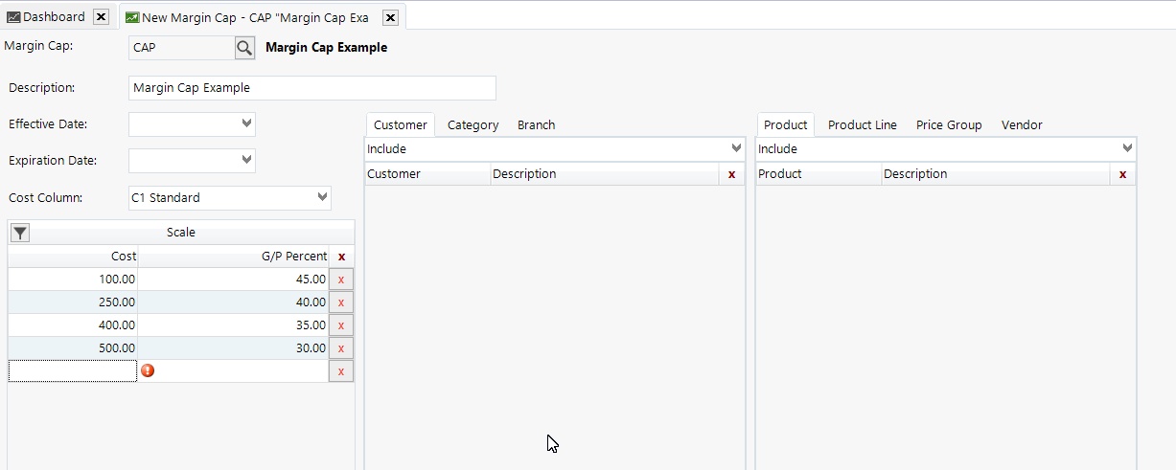The height and width of the screenshot is (470, 1176).
Task: Remove the 500.00 cost scale row
Action: pyautogui.click(x=341, y=348)
